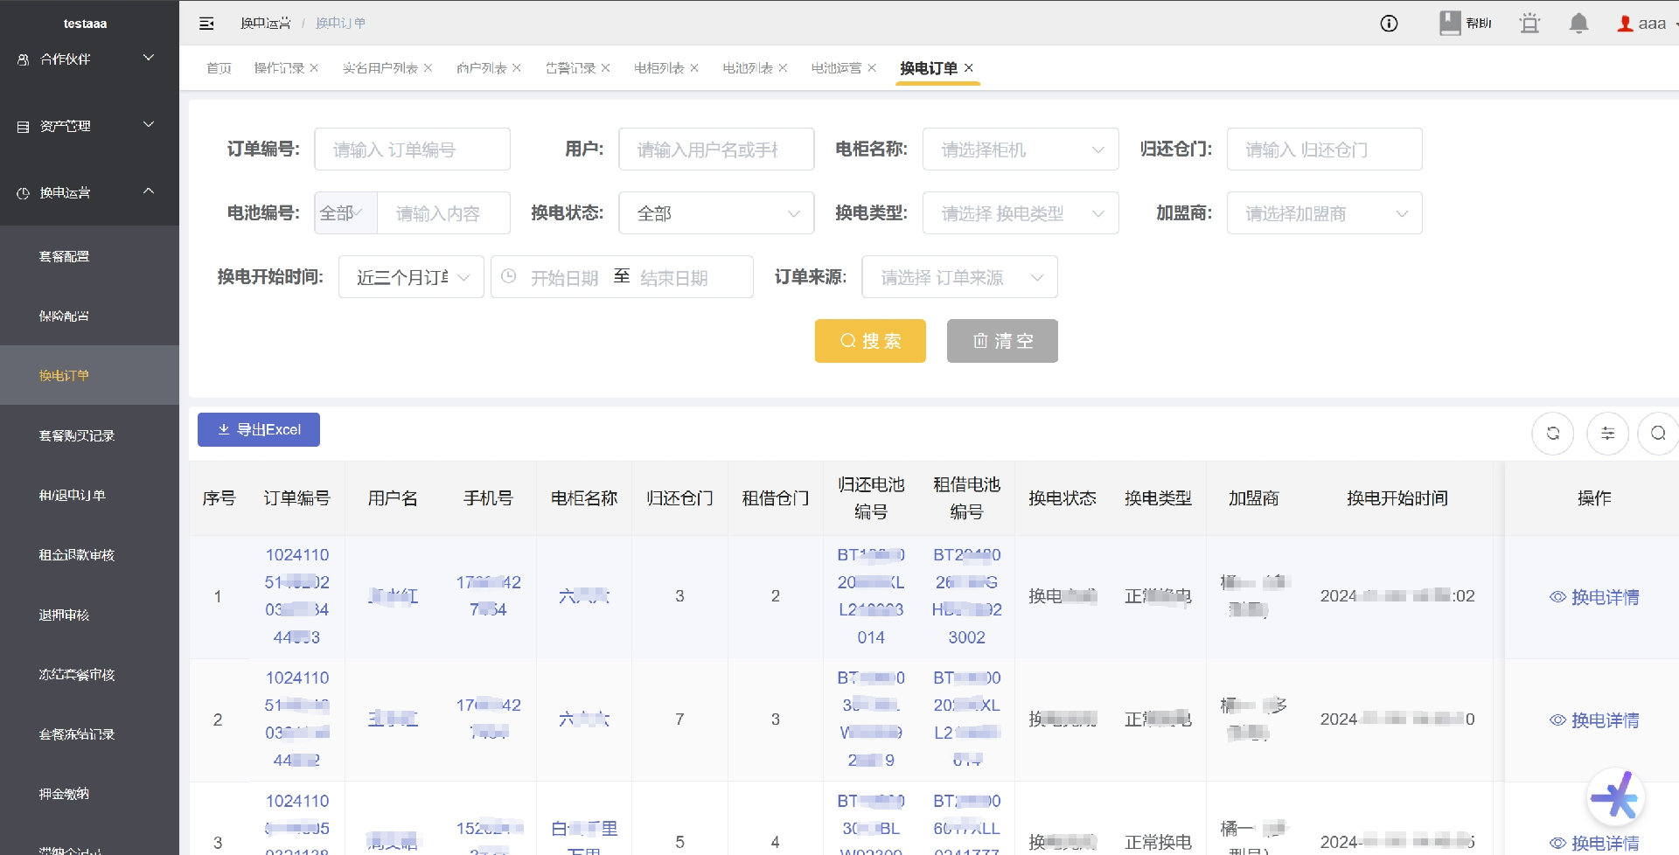Click the gray 清空 button

tap(1002, 341)
